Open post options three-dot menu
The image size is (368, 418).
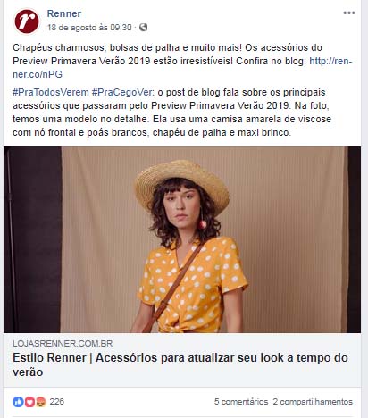pos(348,13)
